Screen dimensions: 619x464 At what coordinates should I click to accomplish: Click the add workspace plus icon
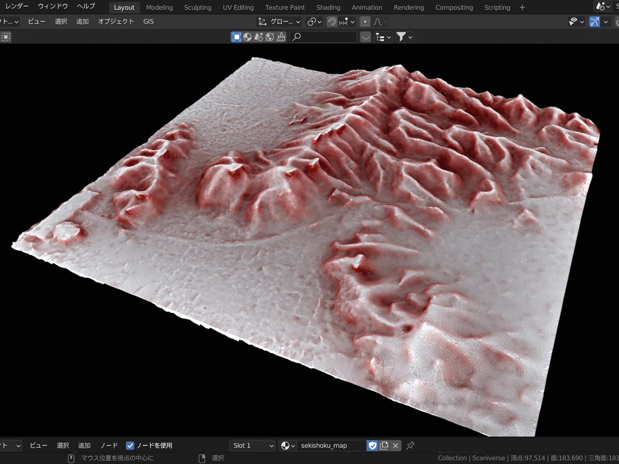522,7
